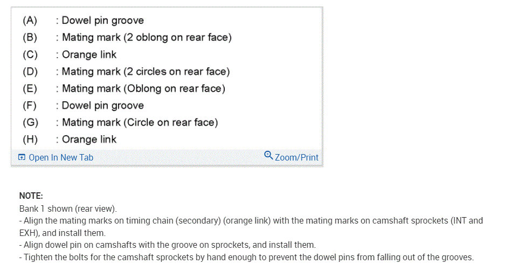The image size is (512, 278).
Task: Click the (G) letter label in legend
Action: coord(30,122)
